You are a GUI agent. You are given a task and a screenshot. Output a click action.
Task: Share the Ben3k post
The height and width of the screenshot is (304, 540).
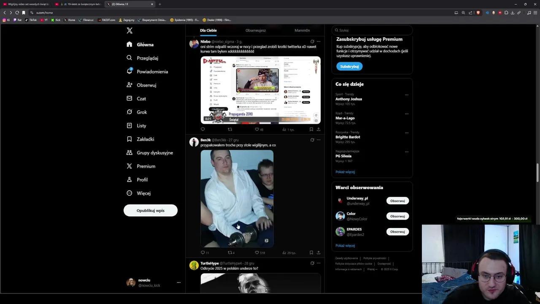(319, 252)
